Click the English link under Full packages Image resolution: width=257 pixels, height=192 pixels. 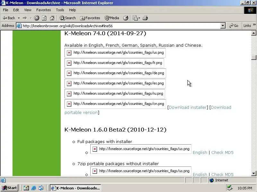(x=200, y=153)
